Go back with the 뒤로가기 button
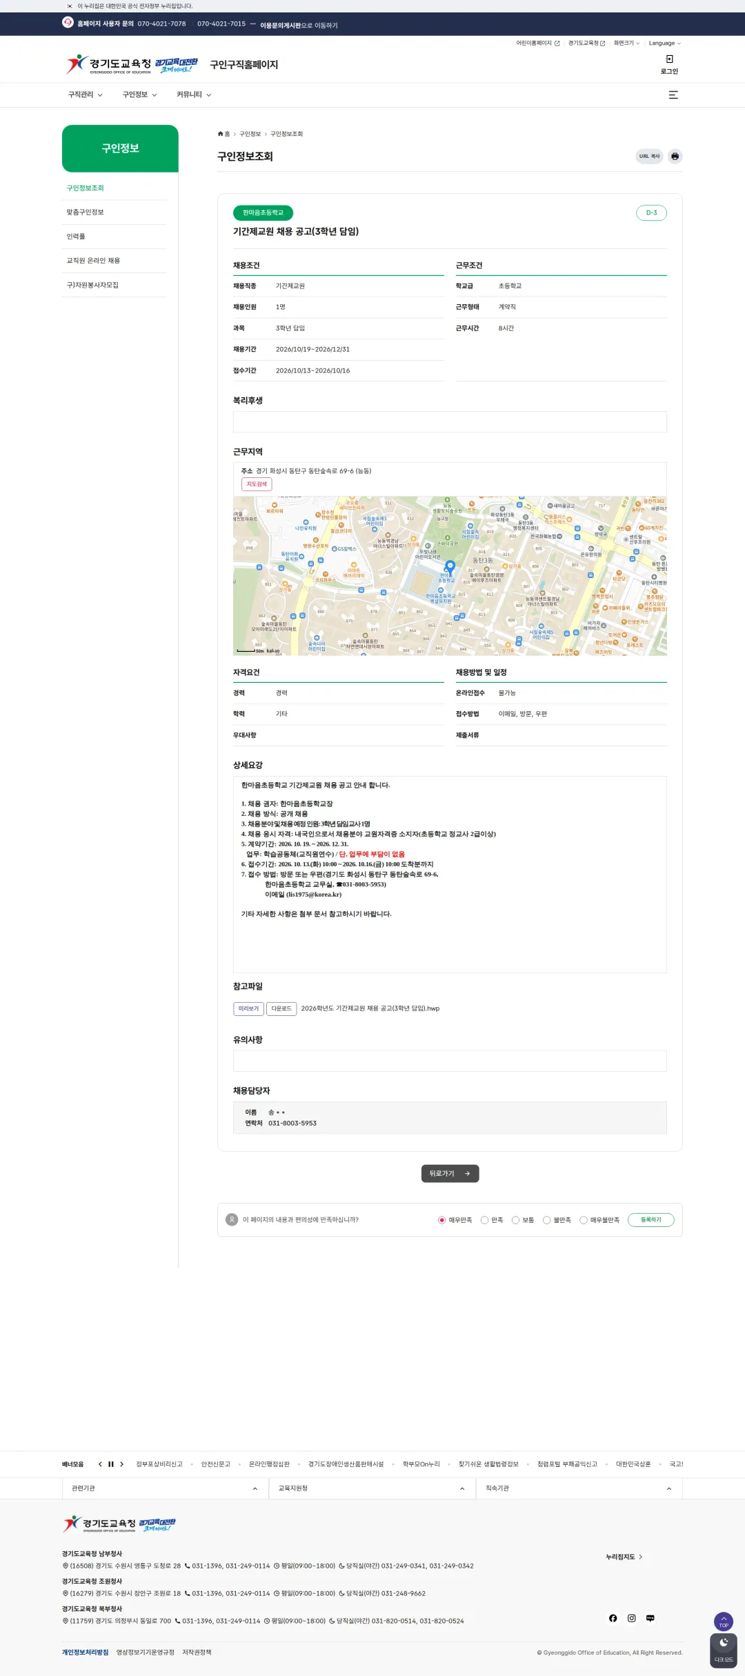Screen dimensions: 745x1676 pos(450,1173)
